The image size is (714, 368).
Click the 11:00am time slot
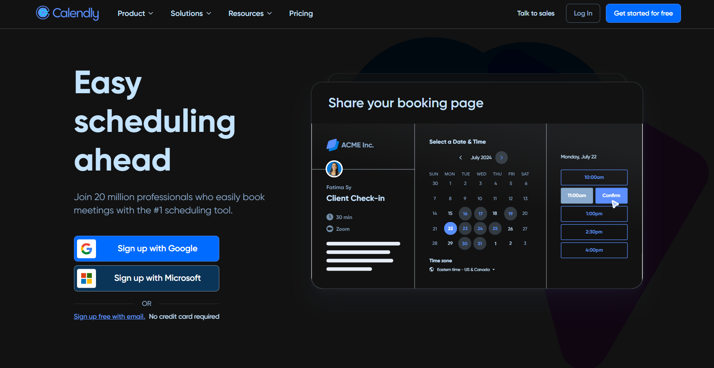(x=577, y=196)
